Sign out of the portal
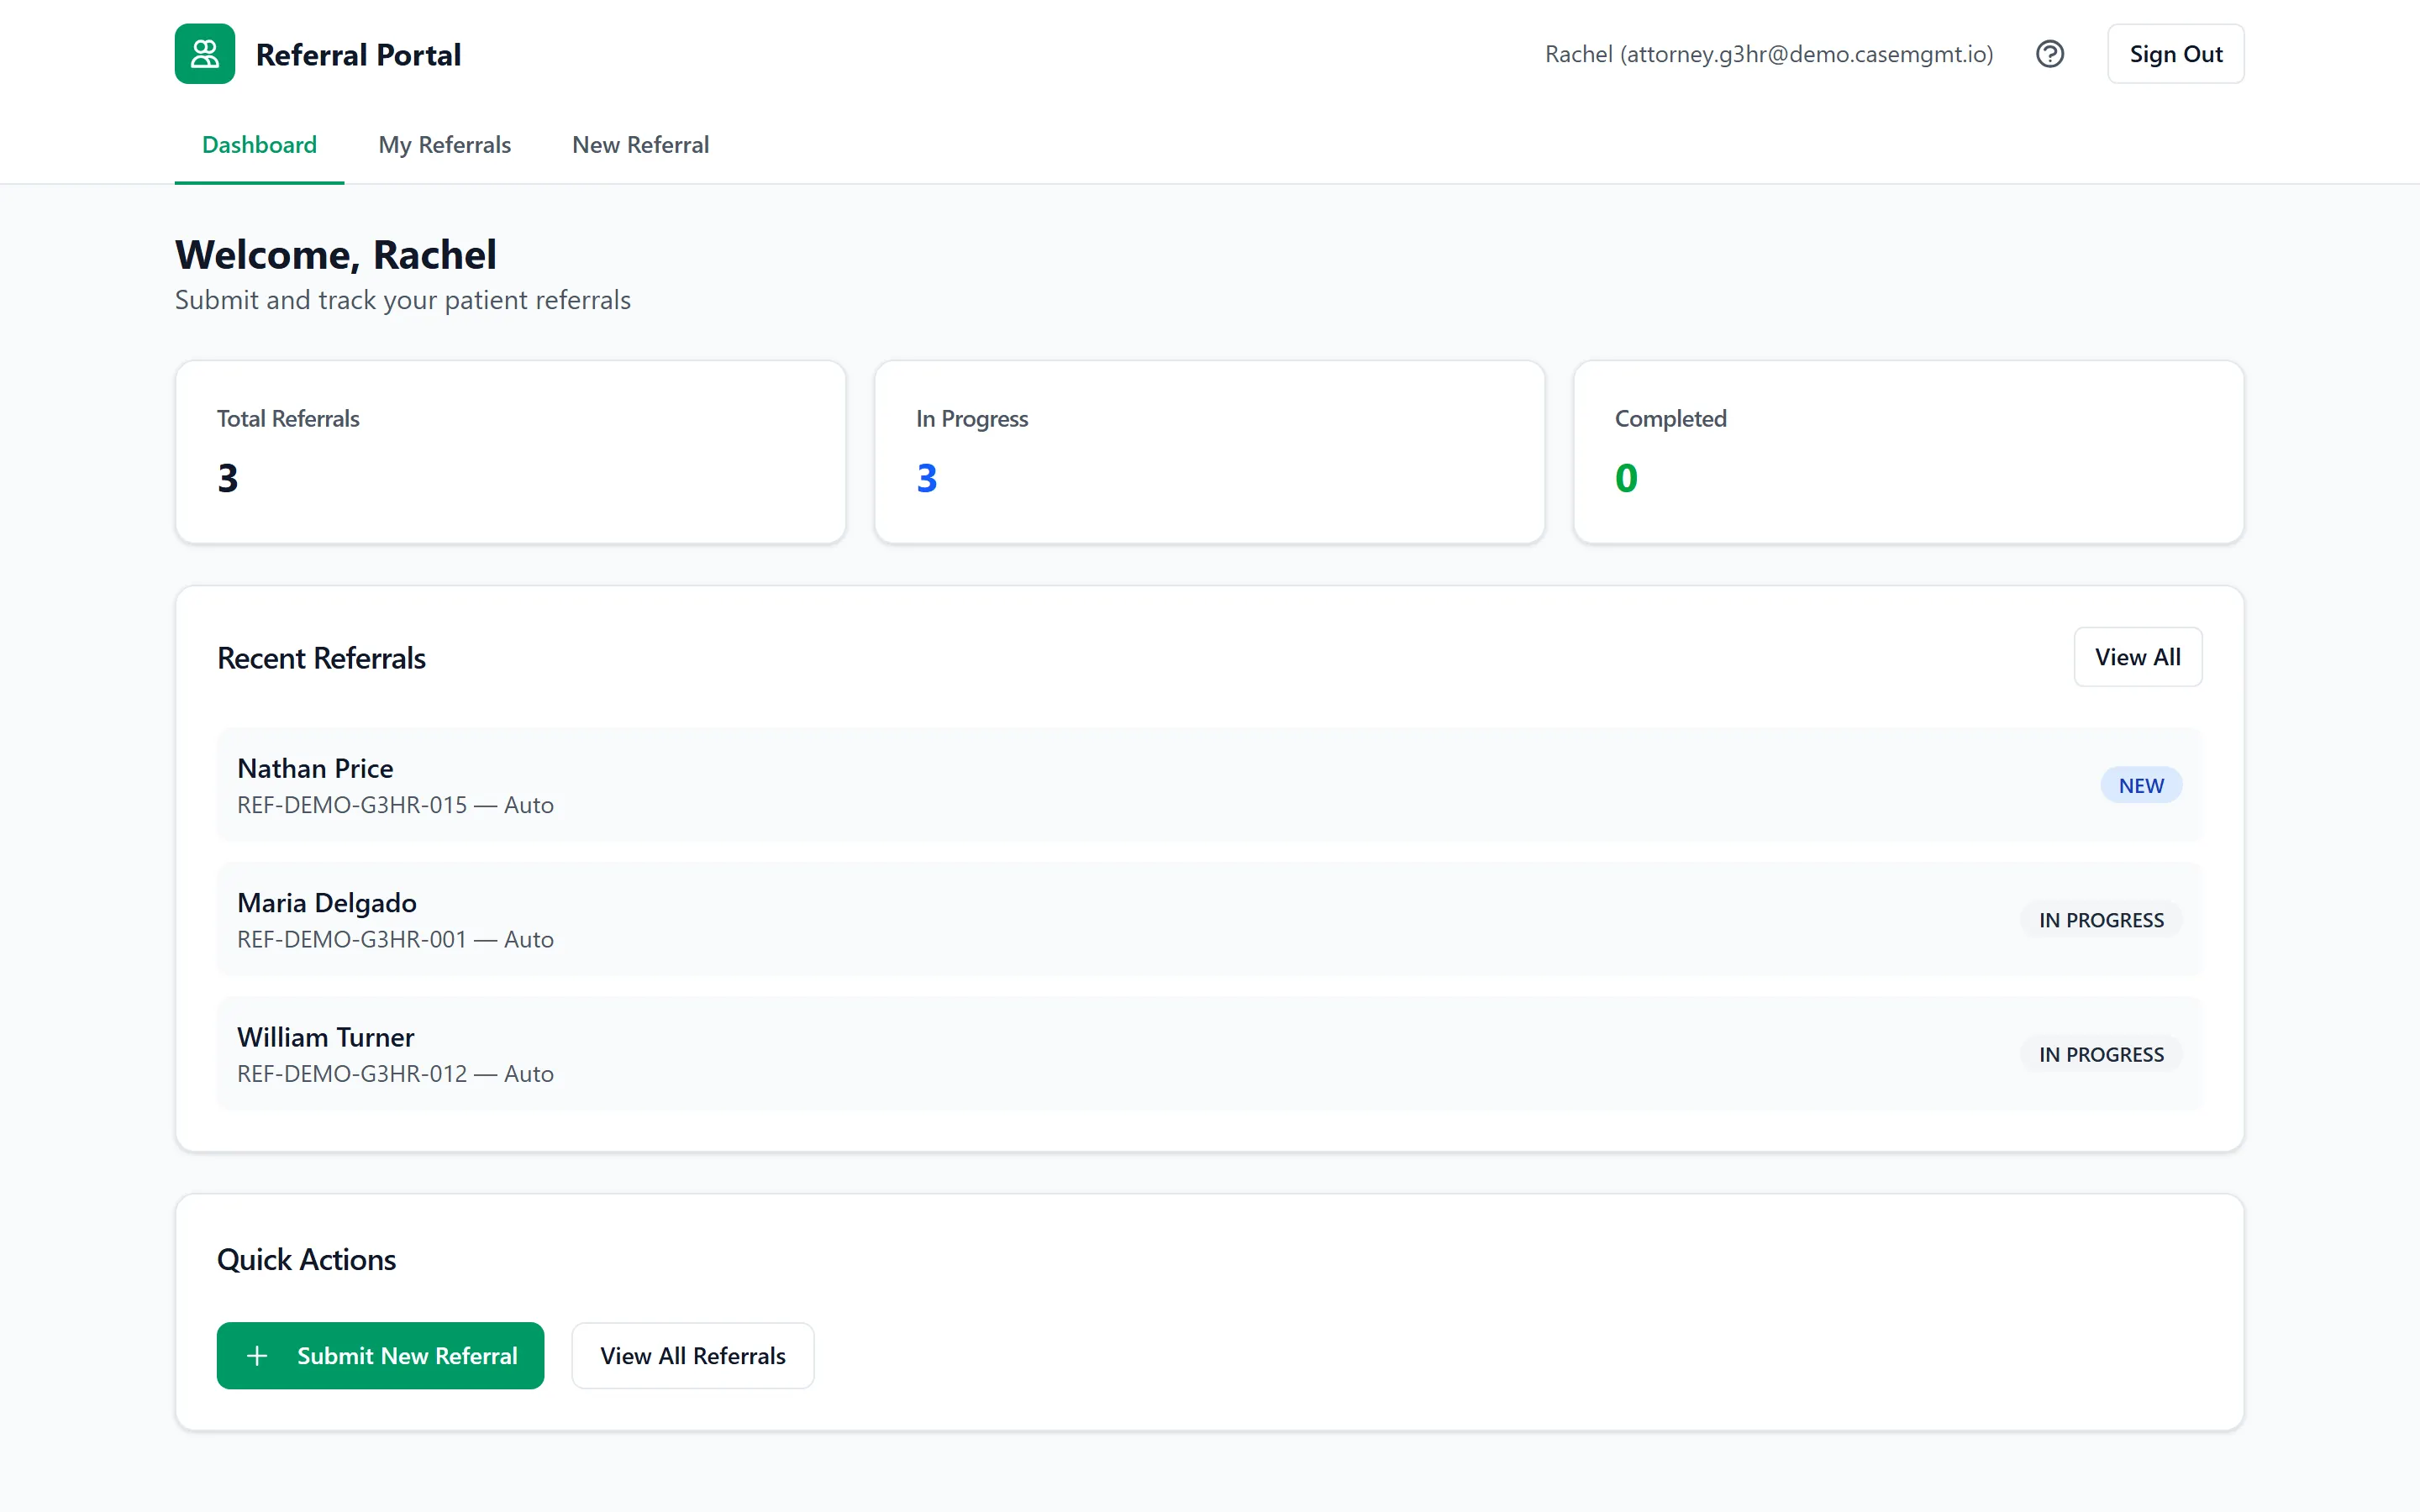Screen dimensions: 2420x1512 (x=2175, y=54)
